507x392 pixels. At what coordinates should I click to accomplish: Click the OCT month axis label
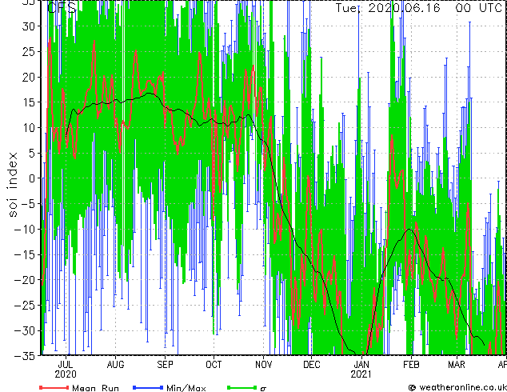(214, 365)
